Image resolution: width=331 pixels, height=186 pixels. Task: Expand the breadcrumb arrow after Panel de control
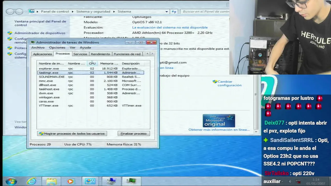pyautogui.click(x=73, y=12)
